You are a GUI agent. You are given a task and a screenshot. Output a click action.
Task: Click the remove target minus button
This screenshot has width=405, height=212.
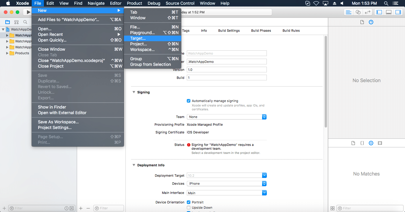[x=88, y=208]
